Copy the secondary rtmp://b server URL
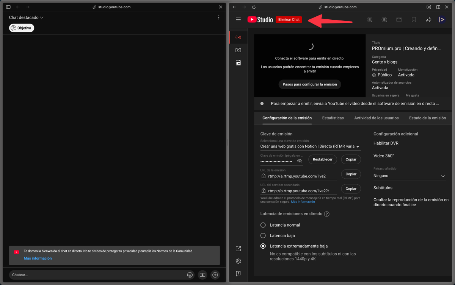 tap(351, 188)
